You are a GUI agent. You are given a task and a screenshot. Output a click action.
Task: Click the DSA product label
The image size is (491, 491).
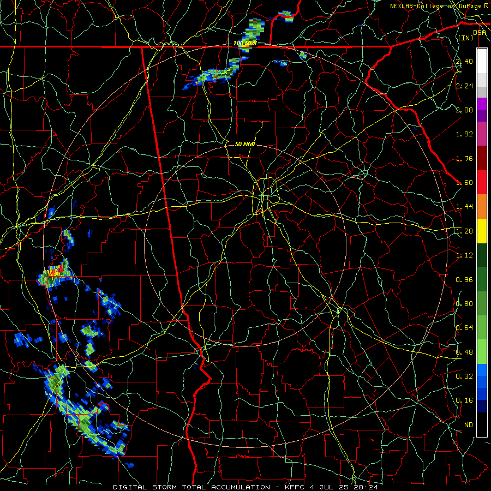tap(480, 33)
